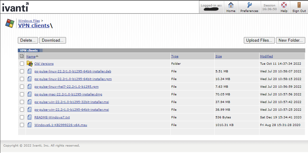This screenshot has width=308, height=153.
Task: Click the Delete... button
Action: (x=28, y=40)
